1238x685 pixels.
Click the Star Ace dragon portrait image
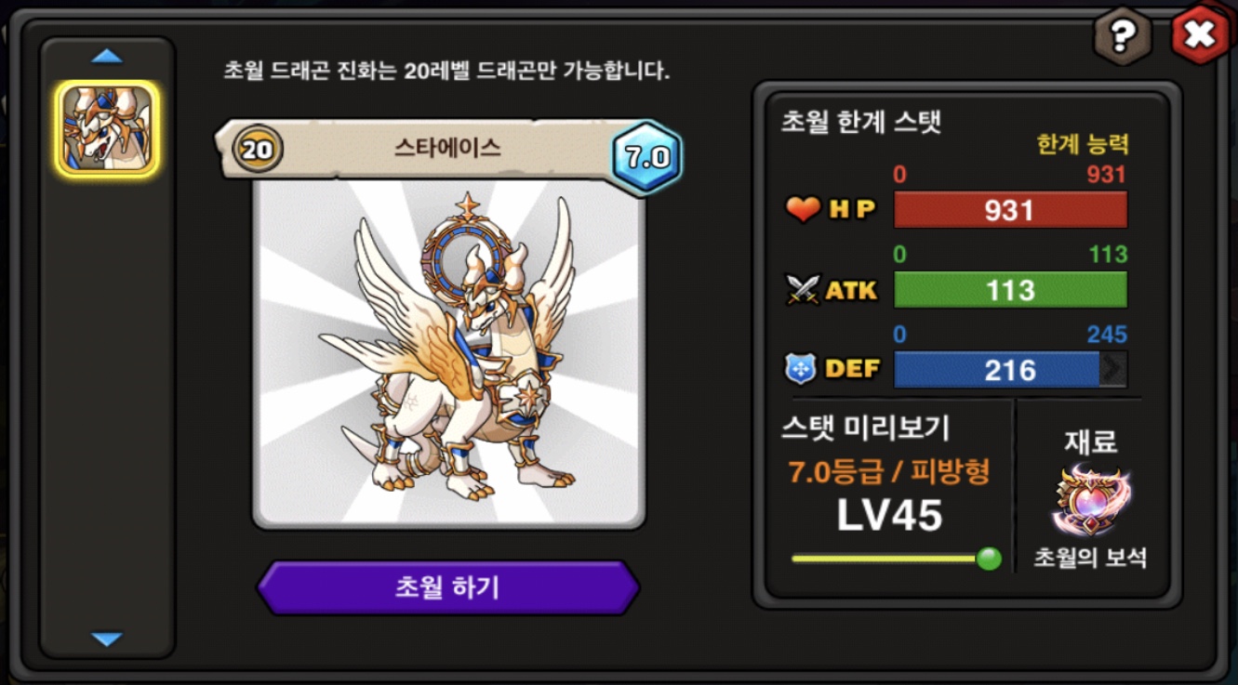tap(448, 353)
